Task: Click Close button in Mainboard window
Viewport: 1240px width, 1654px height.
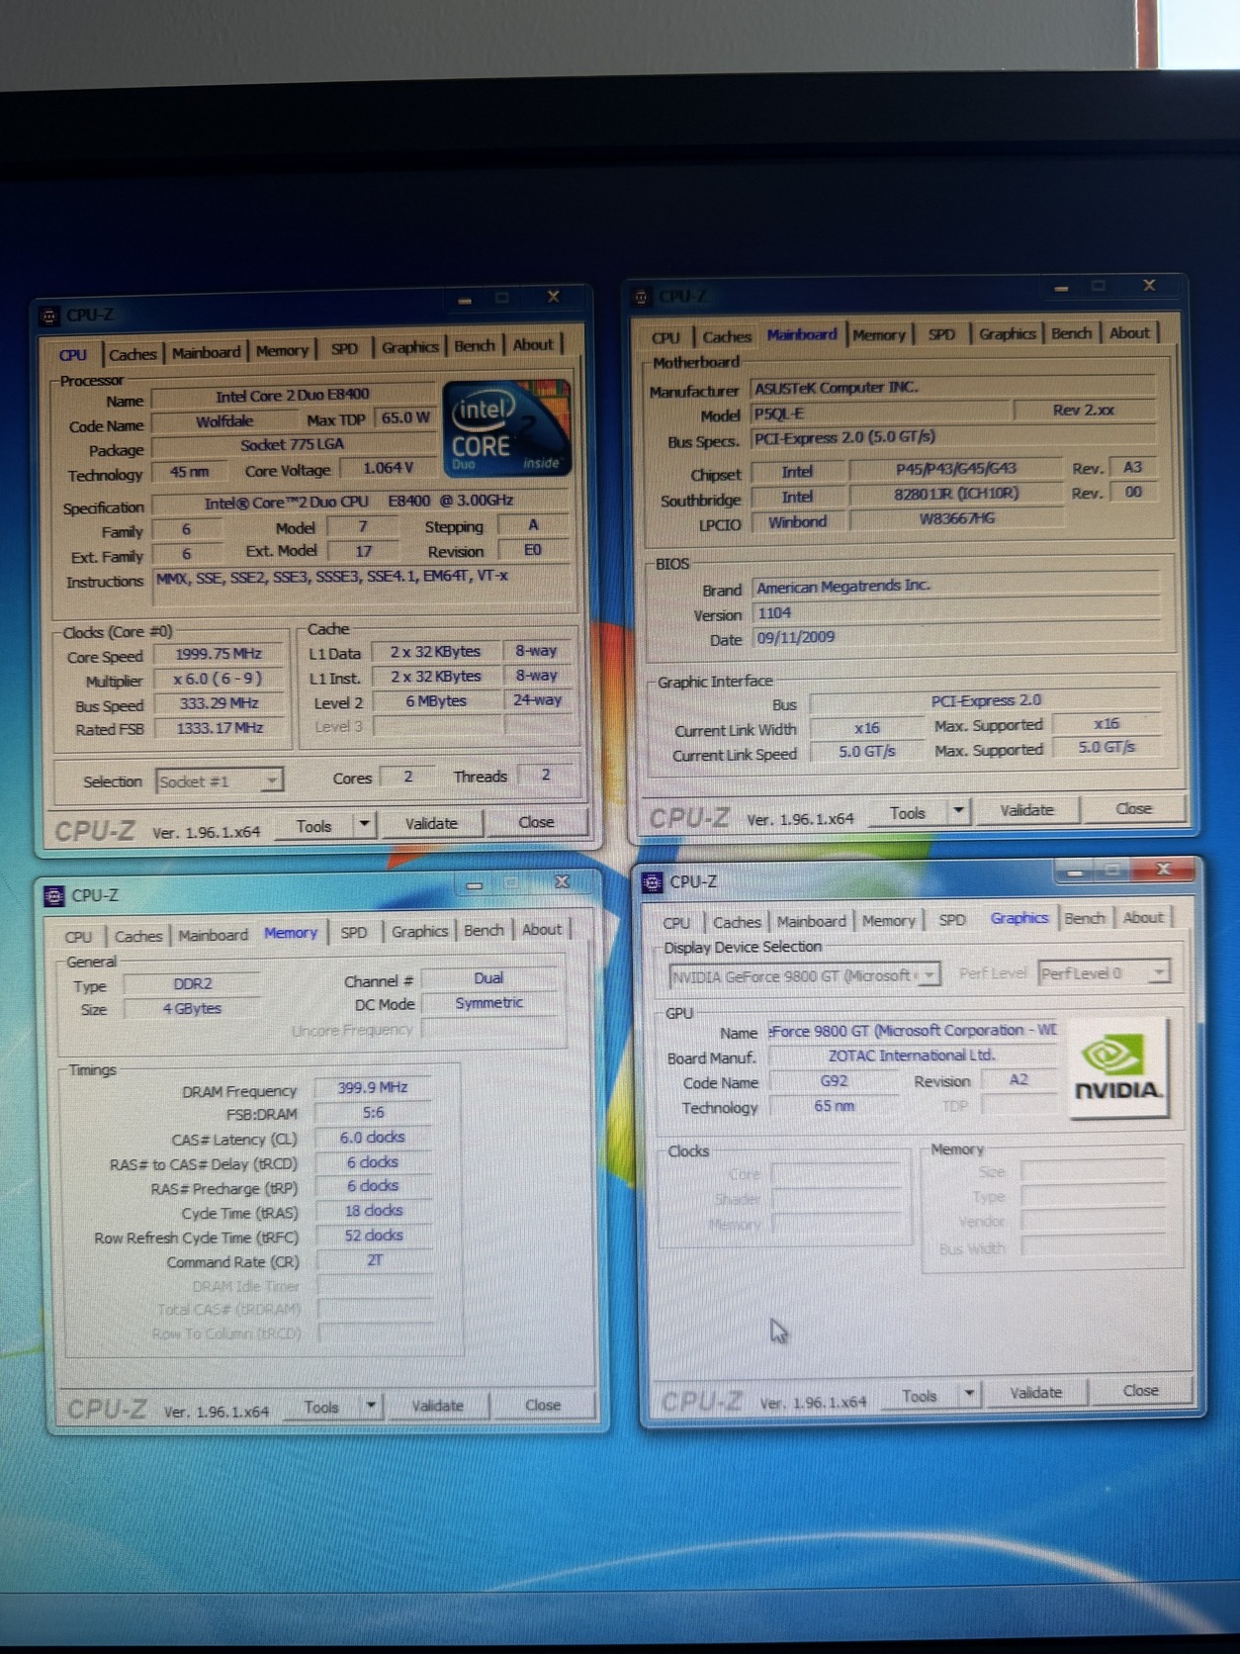Action: pos(1133,808)
